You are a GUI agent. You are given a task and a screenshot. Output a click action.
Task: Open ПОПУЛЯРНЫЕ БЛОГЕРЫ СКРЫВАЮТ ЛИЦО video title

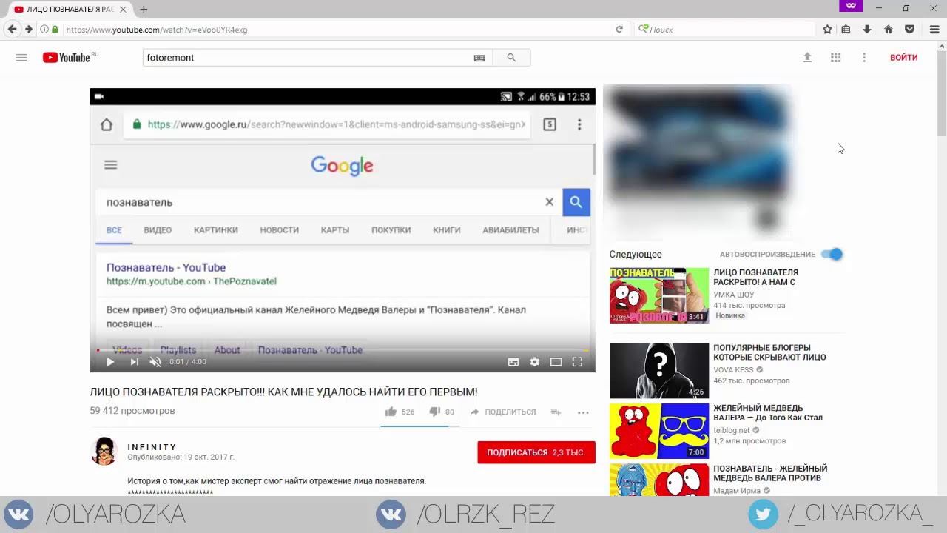click(x=769, y=352)
